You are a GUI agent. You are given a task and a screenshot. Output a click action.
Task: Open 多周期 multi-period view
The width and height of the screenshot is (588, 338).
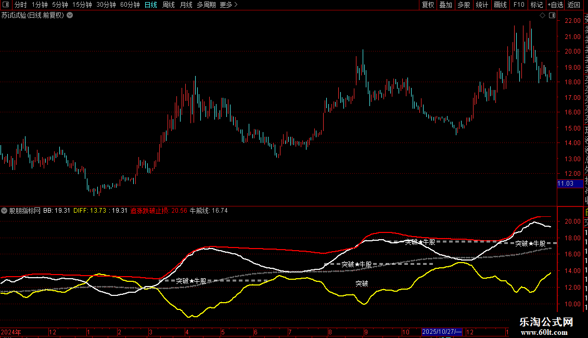pos(206,5)
